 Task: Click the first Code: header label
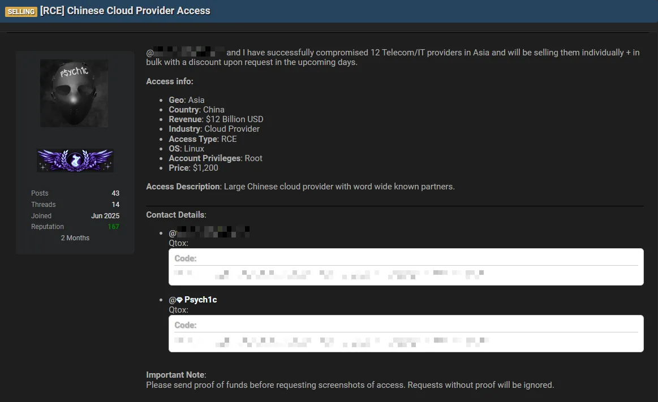pyautogui.click(x=186, y=258)
